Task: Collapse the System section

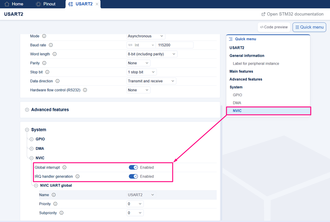Action: click(x=27, y=130)
